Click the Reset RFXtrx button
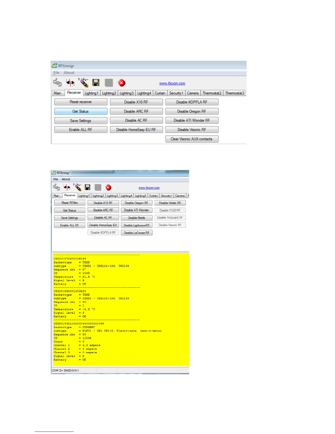This screenshot has height=434, width=335. point(70,203)
